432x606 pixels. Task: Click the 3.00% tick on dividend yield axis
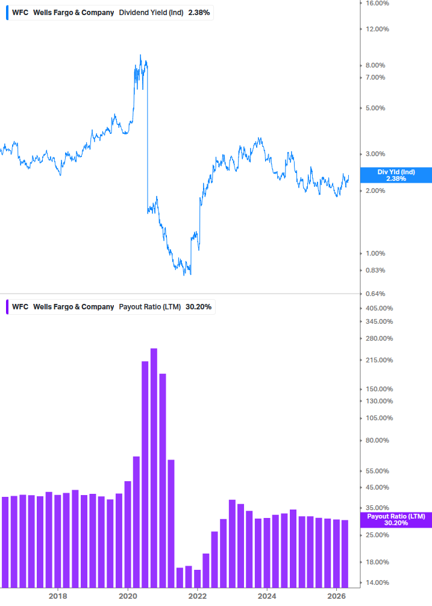click(375, 154)
